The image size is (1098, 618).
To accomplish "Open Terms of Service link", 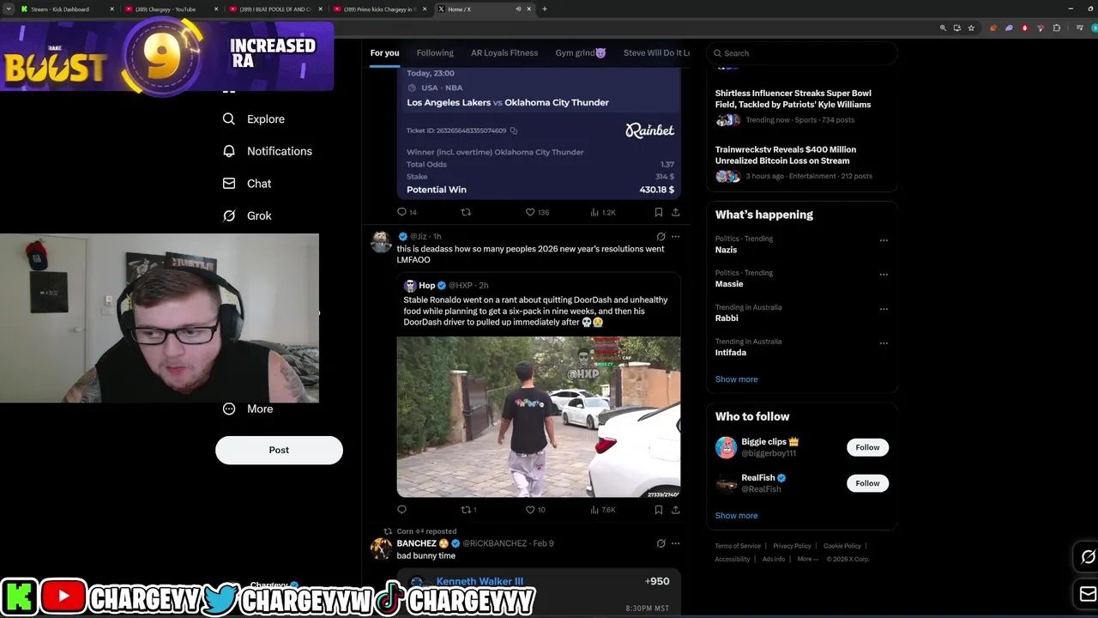I will (x=738, y=546).
